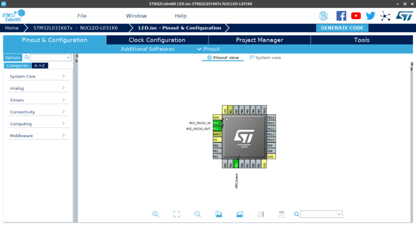Open the Pinout dropdown menu

[x=208, y=49]
